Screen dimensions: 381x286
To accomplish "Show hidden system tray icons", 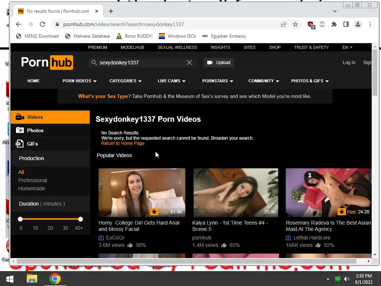I will click(328, 279).
